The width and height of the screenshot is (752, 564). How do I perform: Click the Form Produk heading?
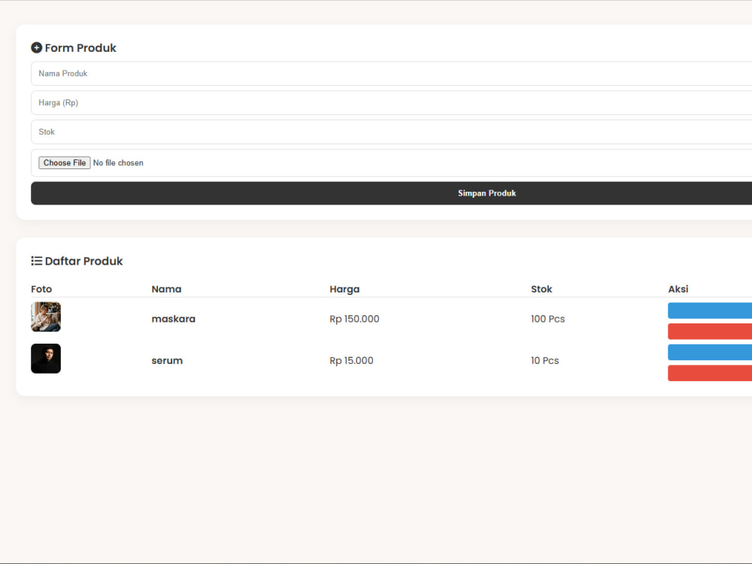(80, 48)
